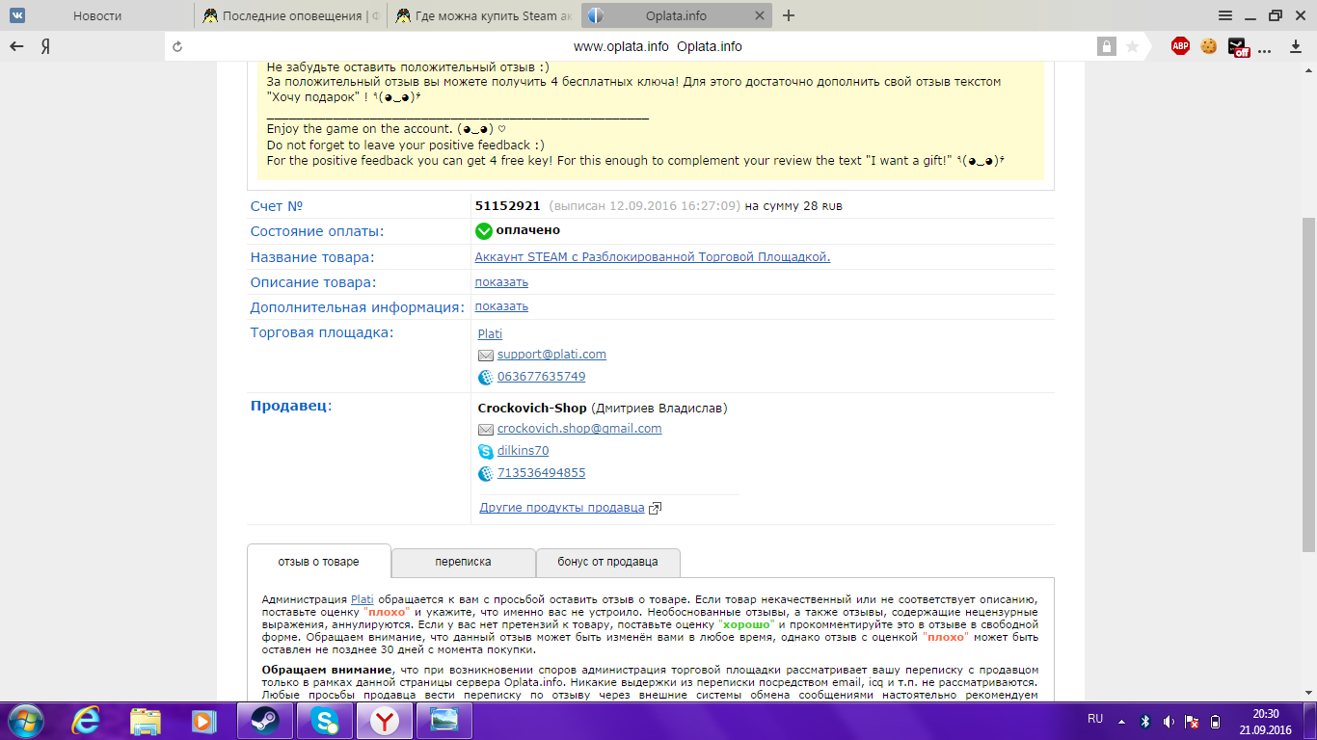Open Windows Explorer folder on the taskbar
Screen dimensions: 1317x740
click(x=145, y=720)
